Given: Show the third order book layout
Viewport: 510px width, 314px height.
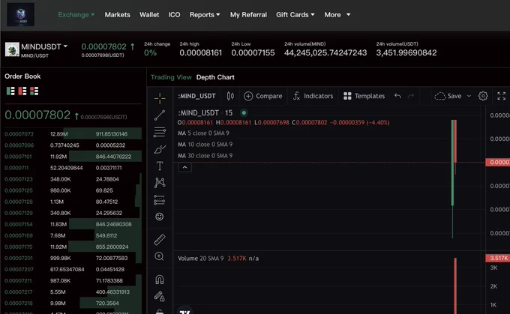Looking at the screenshot, I should point(34,91).
